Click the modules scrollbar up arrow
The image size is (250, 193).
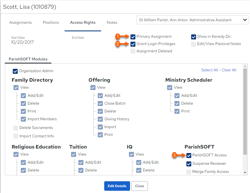(x=245, y=66)
